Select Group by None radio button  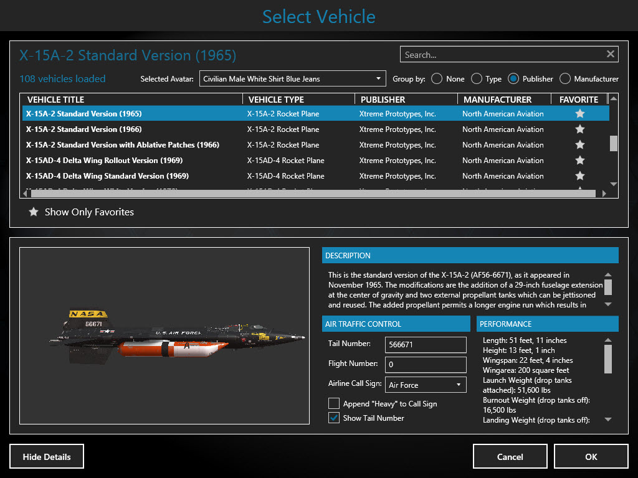point(437,79)
